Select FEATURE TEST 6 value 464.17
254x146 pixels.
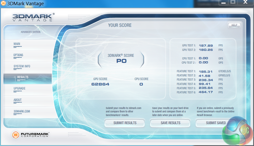[x=206, y=92]
